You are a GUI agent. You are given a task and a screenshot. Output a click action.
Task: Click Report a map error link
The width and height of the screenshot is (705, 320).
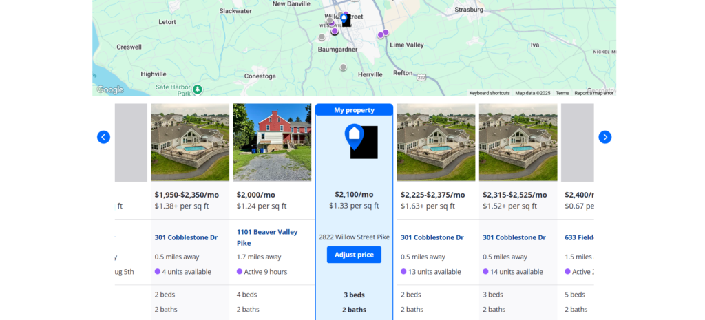[x=593, y=93]
